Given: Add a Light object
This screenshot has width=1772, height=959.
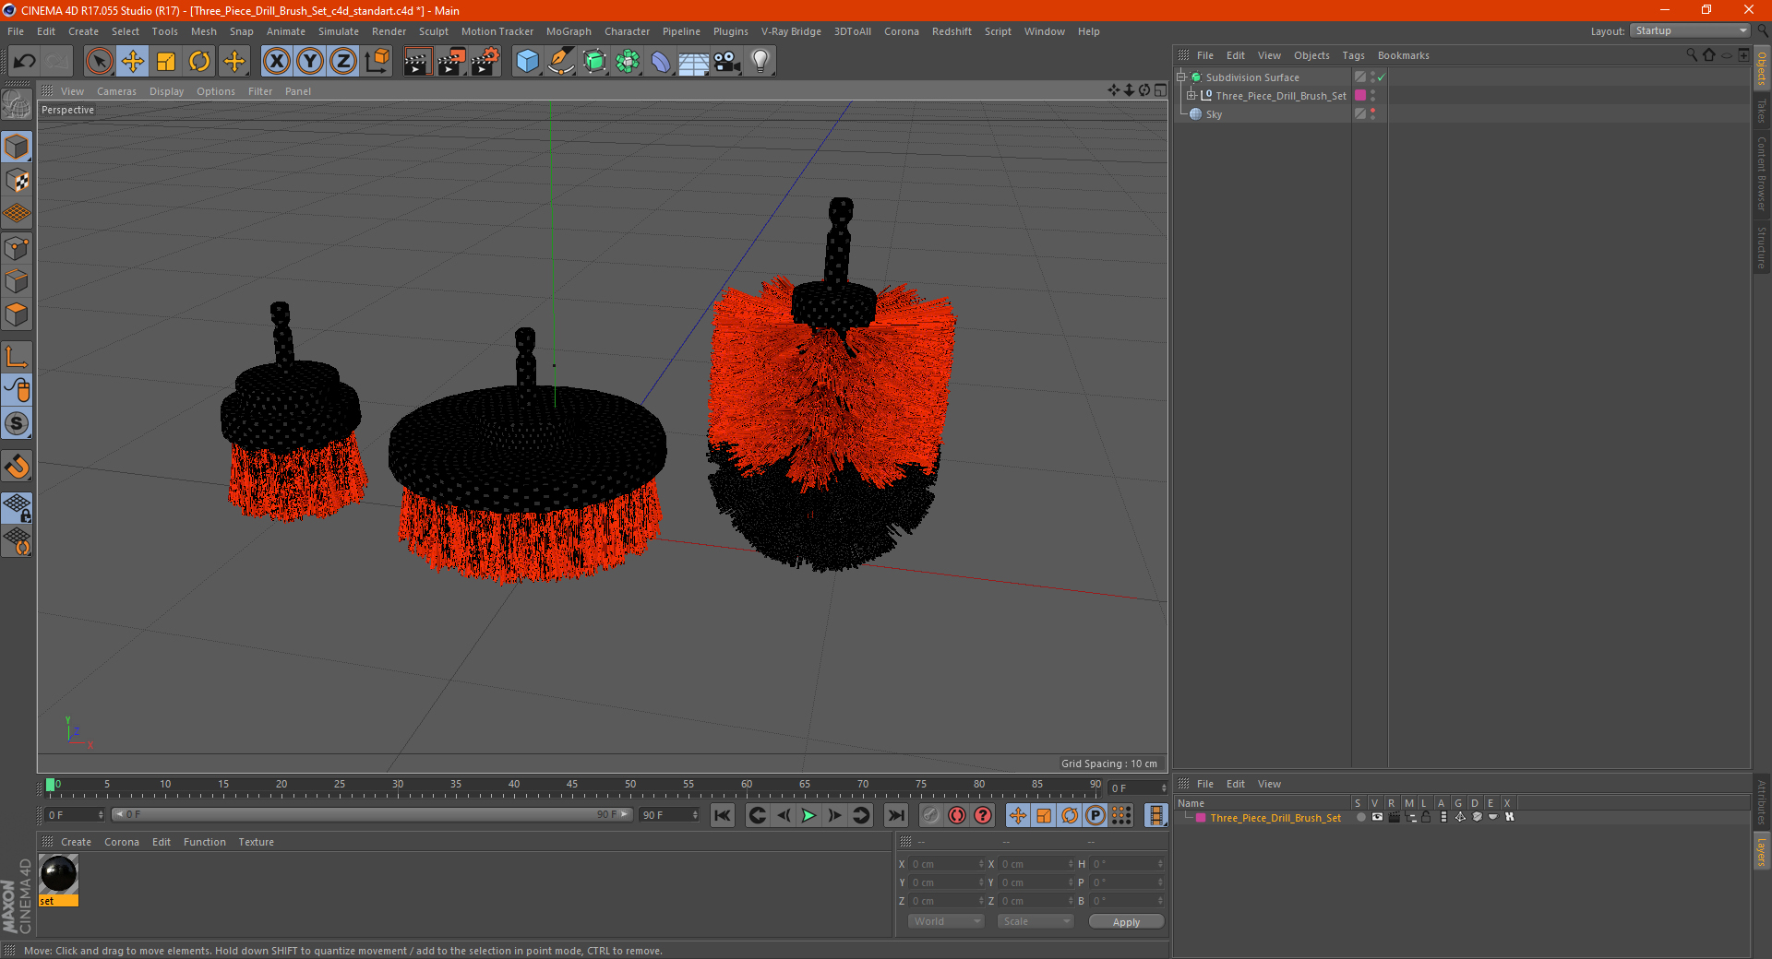Looking at the screenshot, I should point(760,62).
